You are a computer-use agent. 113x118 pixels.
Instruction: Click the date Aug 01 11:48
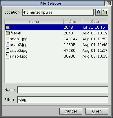coord(95,45)
